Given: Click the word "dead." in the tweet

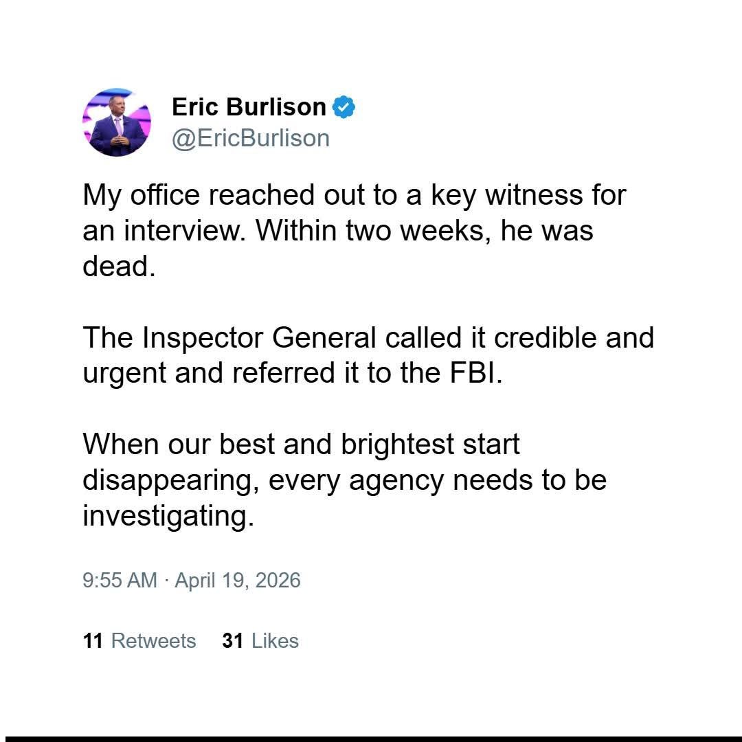Looking at the screenshot, I should tap(119, 266).
